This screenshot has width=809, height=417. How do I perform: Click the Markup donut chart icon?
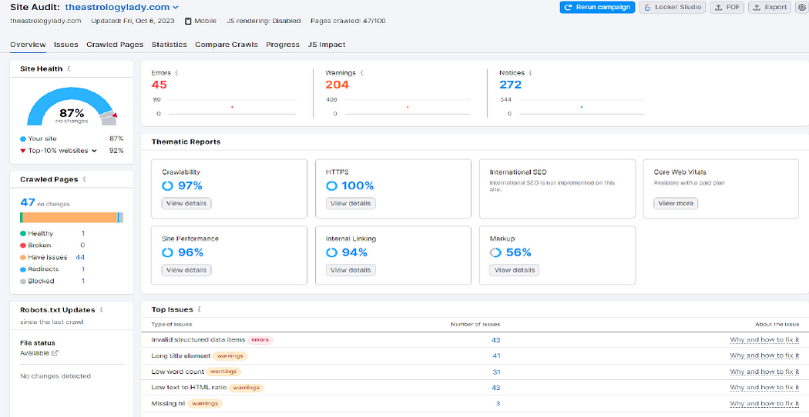coord(495,252)
